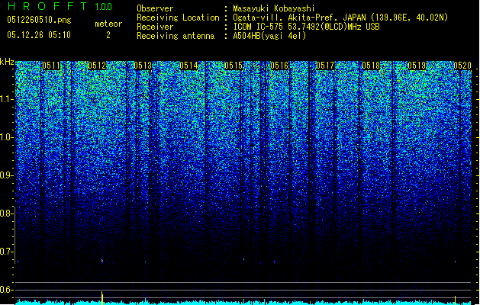The image size is (480, 305).
Task: Click the Receiving Location label
Action: [178, 18]
